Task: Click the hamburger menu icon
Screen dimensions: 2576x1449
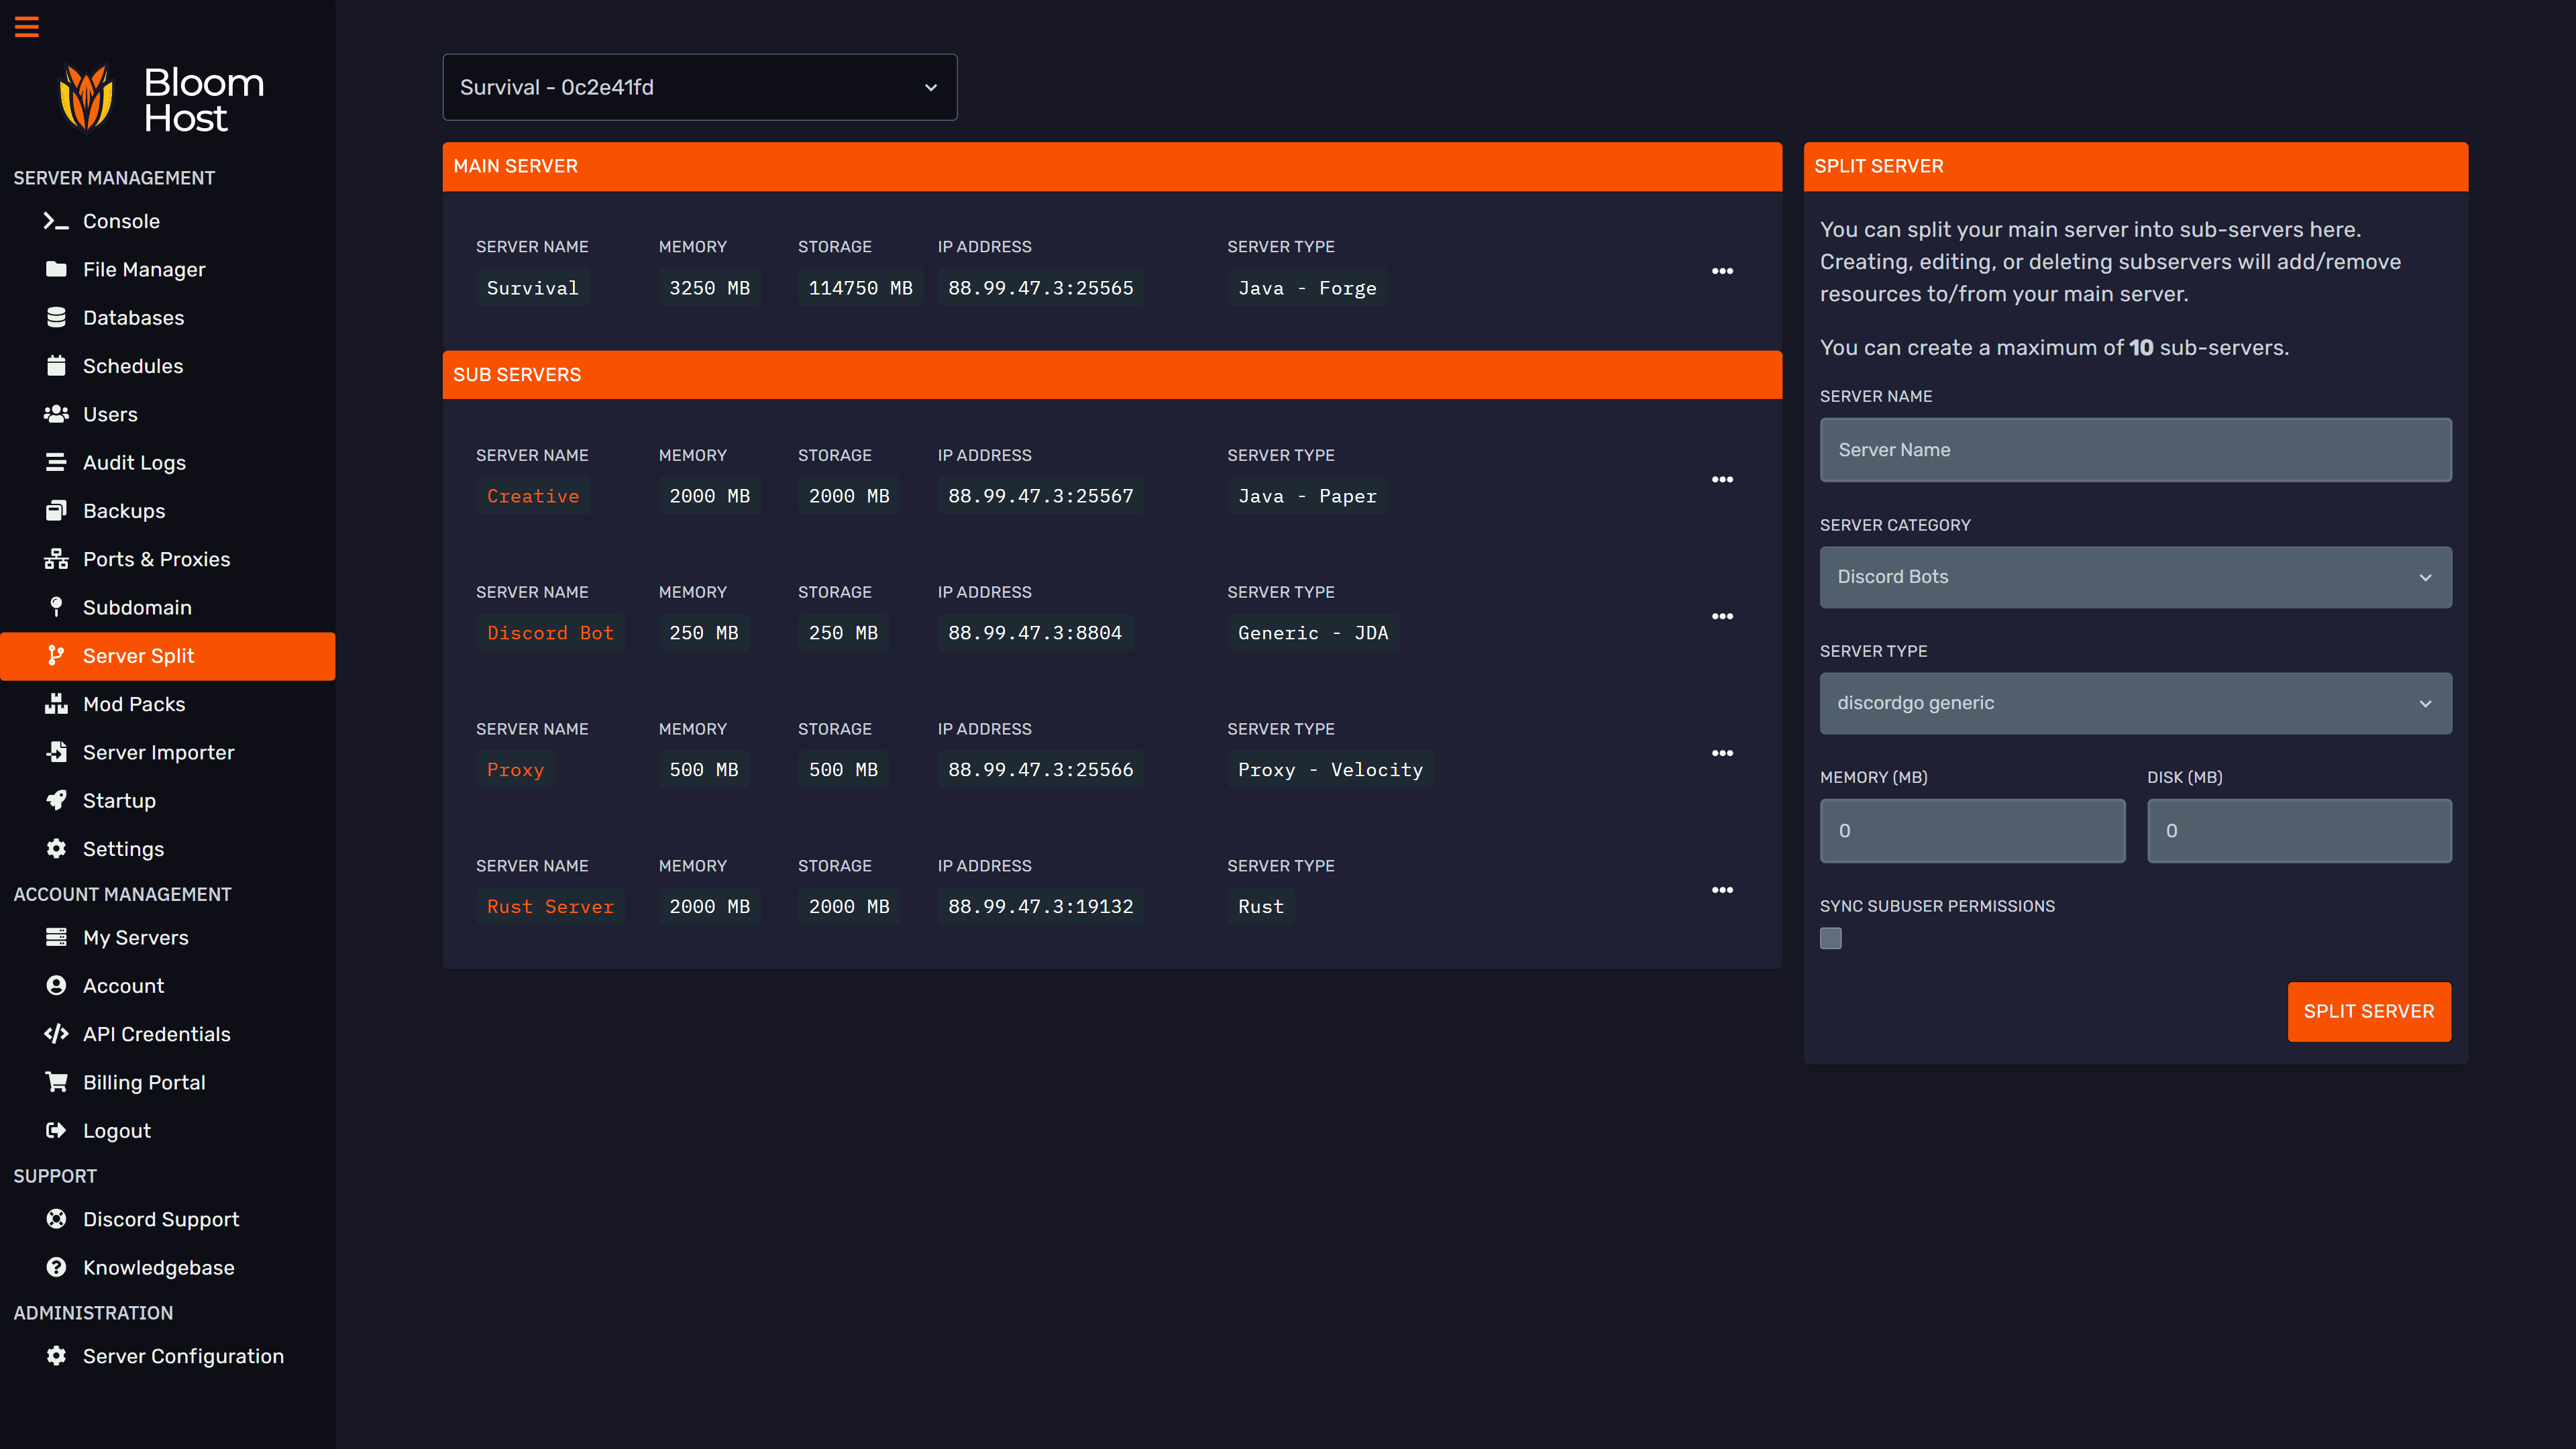Action: [27, 27]
